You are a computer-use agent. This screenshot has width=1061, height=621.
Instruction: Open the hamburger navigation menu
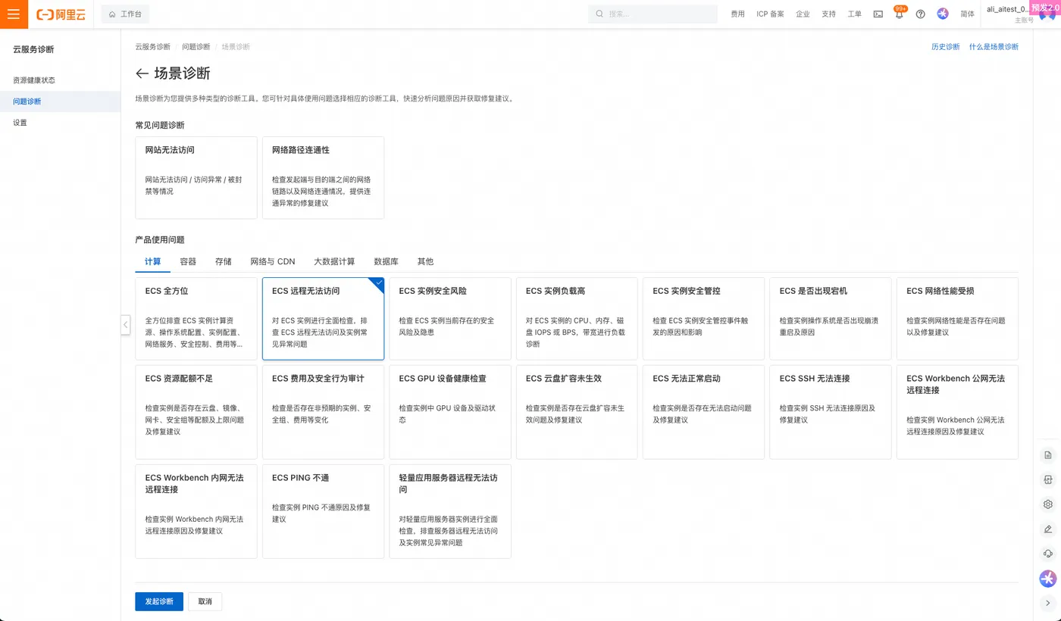[x=14, y=14]
